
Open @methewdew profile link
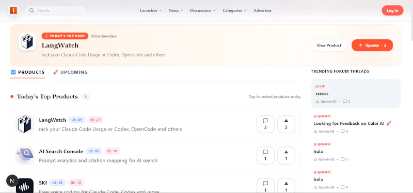click(104, 36)
